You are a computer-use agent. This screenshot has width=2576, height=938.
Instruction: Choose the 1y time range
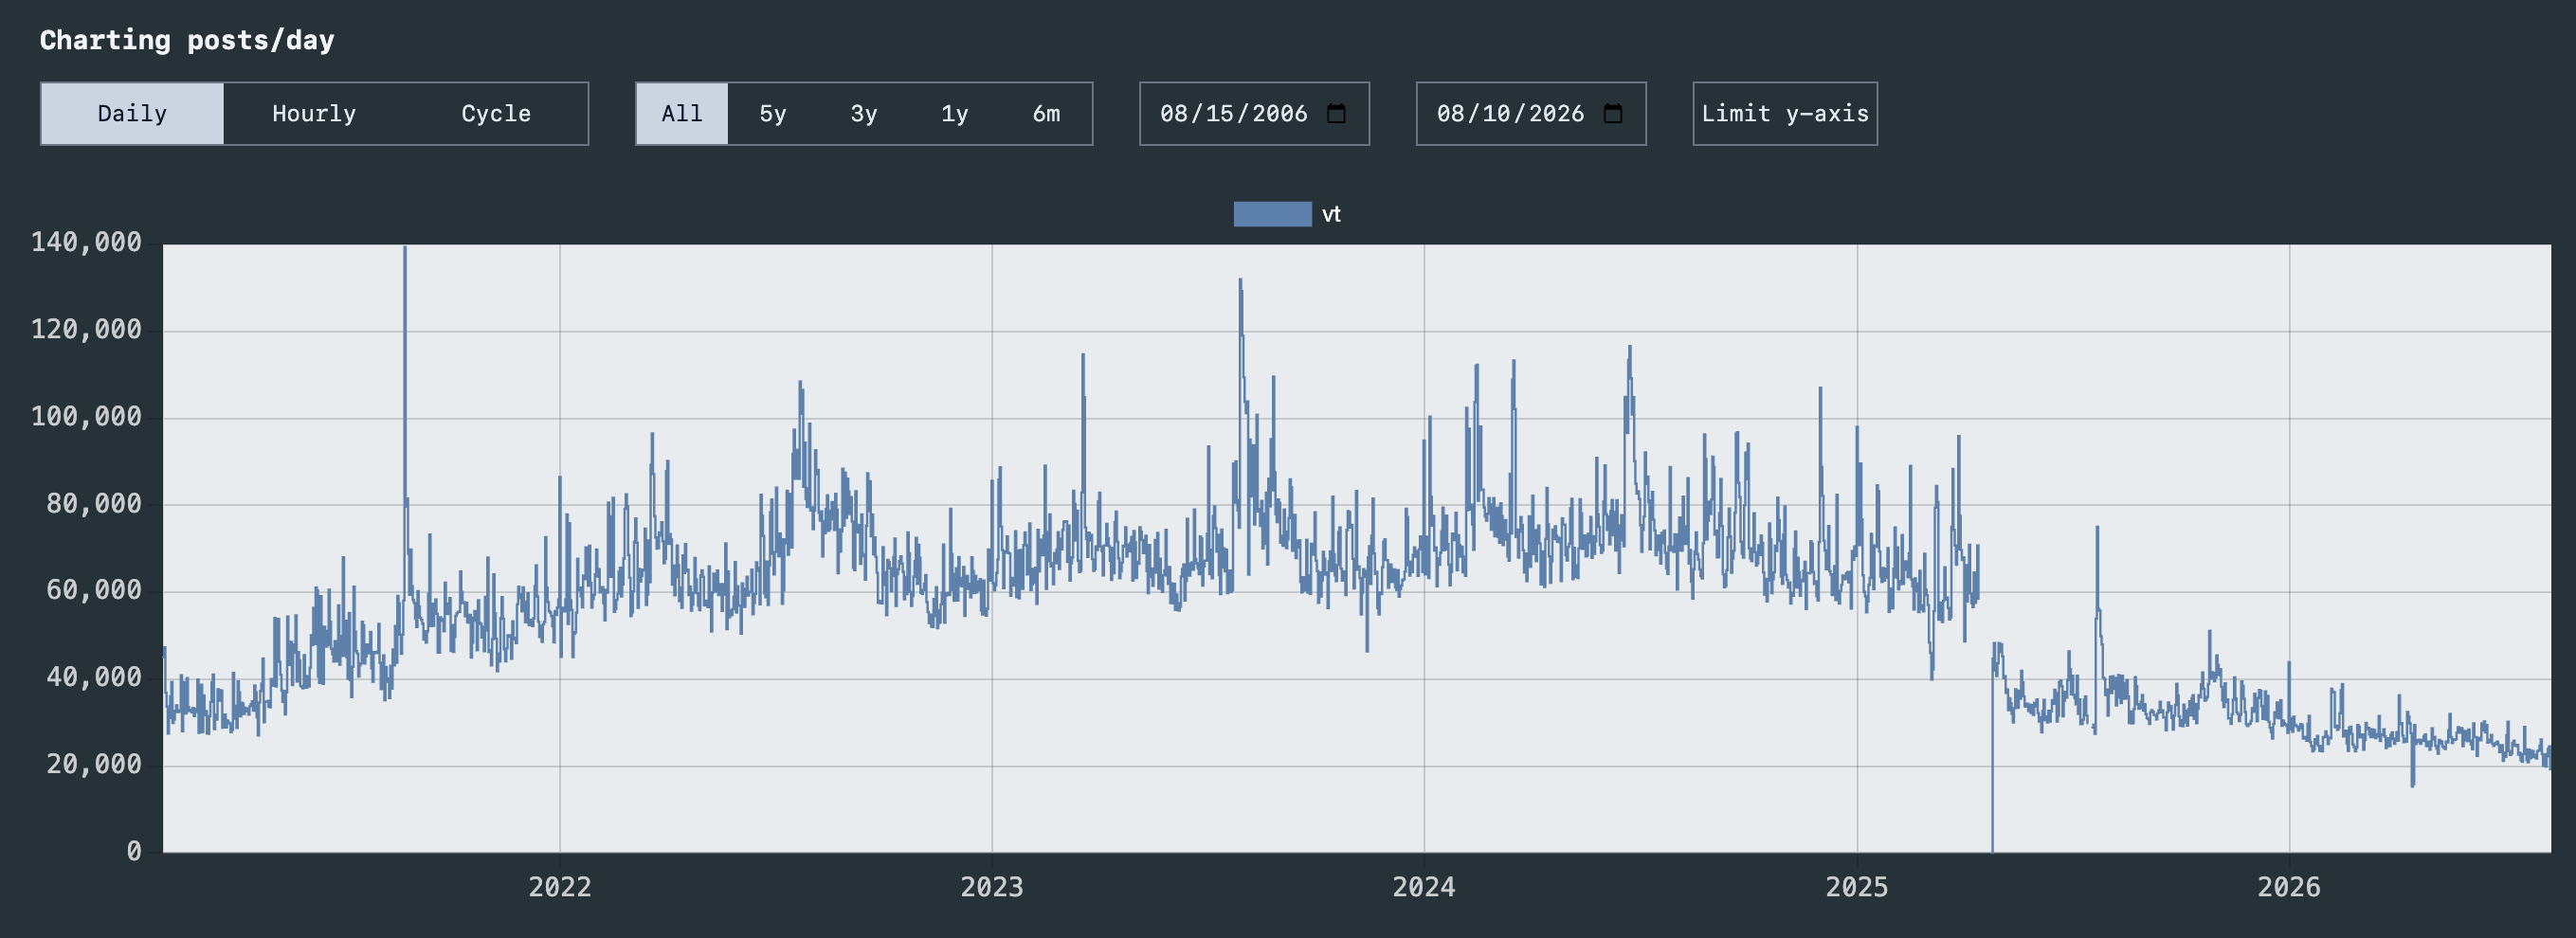coord(955,114)
